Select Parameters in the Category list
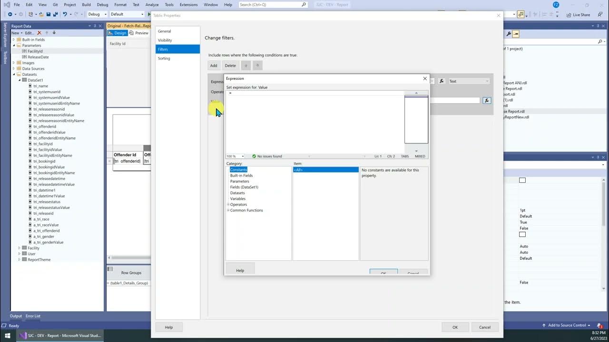Screen dimensions: 609x342 [x=239, y=181]
